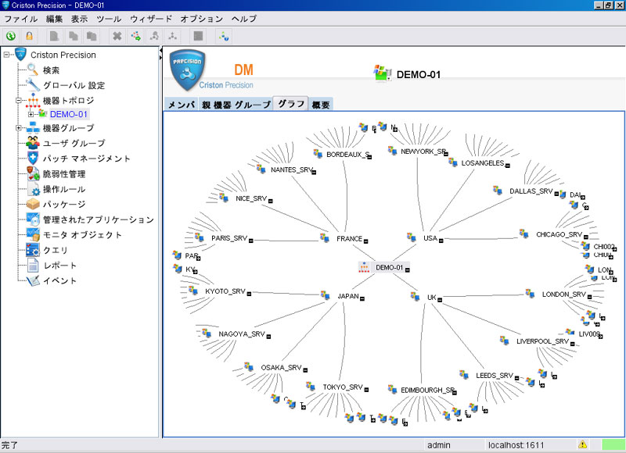Screen dimensions: 626x453
Task: Click the LONDON_SRV node icon in graph
Action: (x=530, y=293)
